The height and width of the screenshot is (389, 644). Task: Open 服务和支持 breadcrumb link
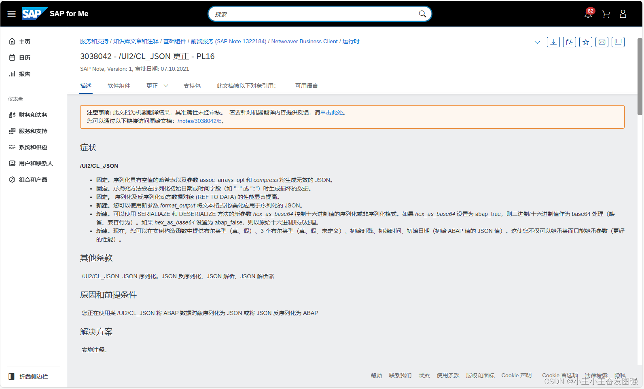pos(94,41)
